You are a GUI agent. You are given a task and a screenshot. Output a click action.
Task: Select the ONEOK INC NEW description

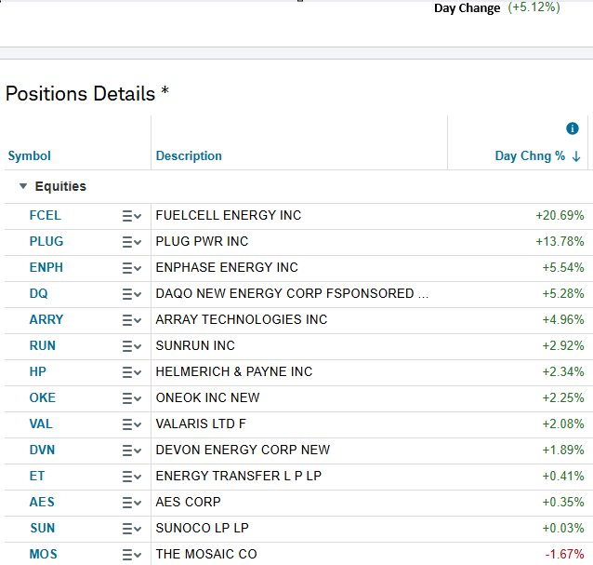pos(207,397)
